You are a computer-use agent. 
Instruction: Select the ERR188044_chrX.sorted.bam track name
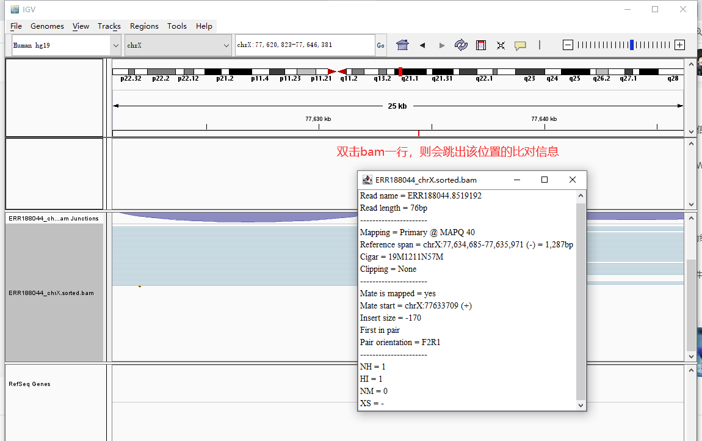click(x=51, y=293)
